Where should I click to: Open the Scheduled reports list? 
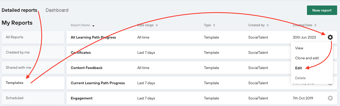pos(33,98)
